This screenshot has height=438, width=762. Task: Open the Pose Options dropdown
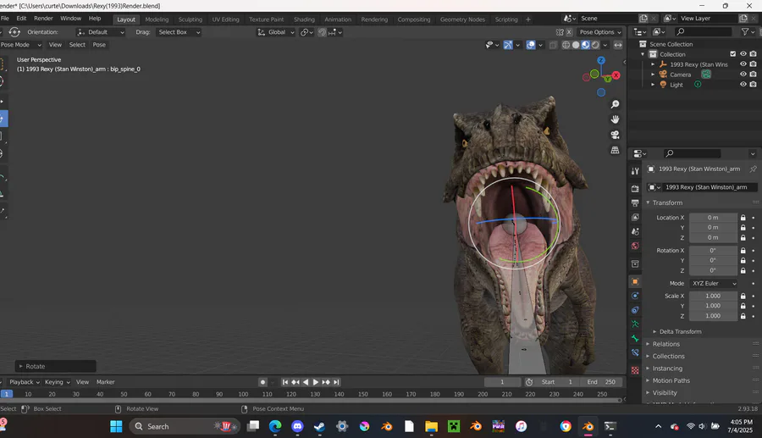600,32
